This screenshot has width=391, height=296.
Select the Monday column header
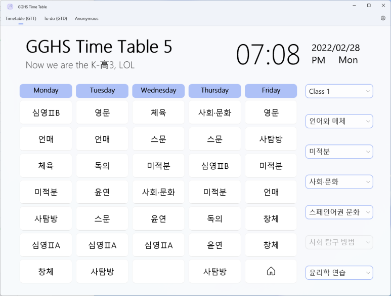[46, 91]
